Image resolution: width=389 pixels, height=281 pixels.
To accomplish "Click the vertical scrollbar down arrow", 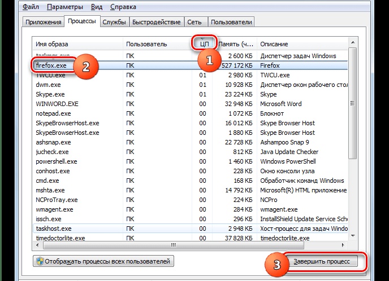I will click(x=353, y=236).
